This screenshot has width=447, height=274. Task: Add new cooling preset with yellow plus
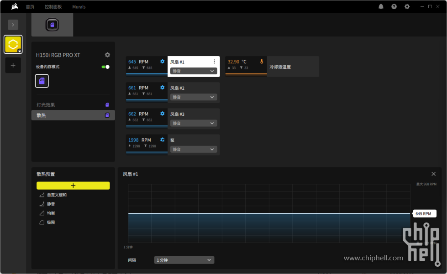pos(73,186)
